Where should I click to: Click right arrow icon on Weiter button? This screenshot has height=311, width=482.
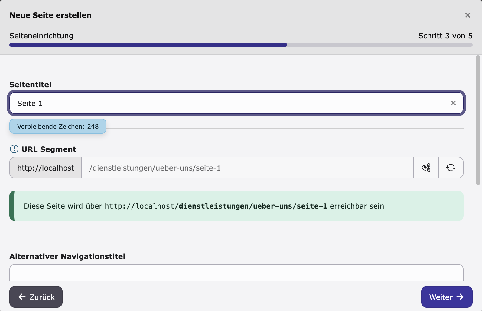pyautogui.click(x=460, y=297)
